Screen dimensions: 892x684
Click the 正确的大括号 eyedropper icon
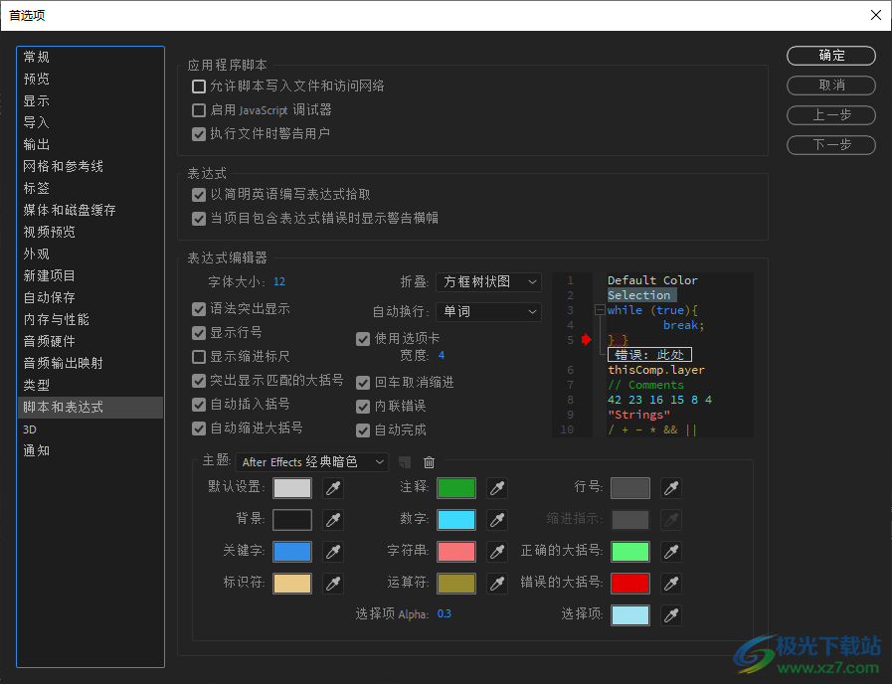(671, 552)
